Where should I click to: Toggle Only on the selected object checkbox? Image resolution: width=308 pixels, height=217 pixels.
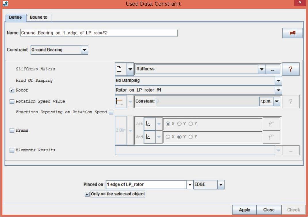87,194
